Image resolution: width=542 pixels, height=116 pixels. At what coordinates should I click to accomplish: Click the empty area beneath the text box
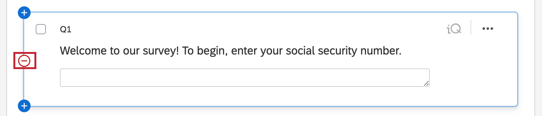click(x=245, y=96)
